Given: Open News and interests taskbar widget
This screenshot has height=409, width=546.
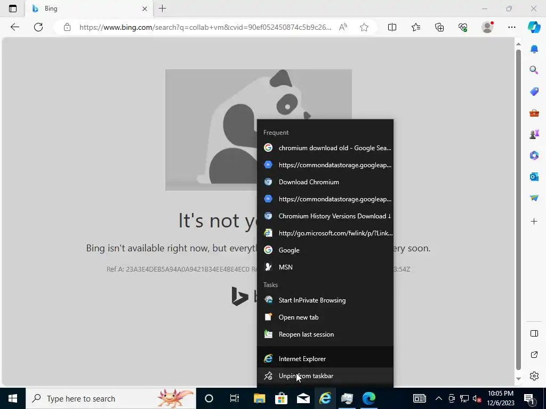Looking at the screenshot, I should 420,398.
